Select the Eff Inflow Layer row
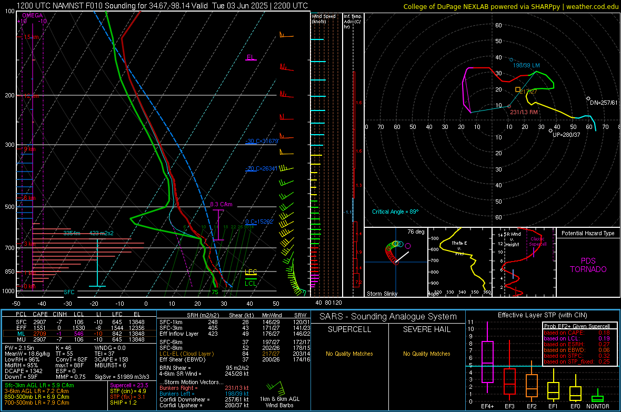Screen dimensions: 621x412 click(235, 334)
